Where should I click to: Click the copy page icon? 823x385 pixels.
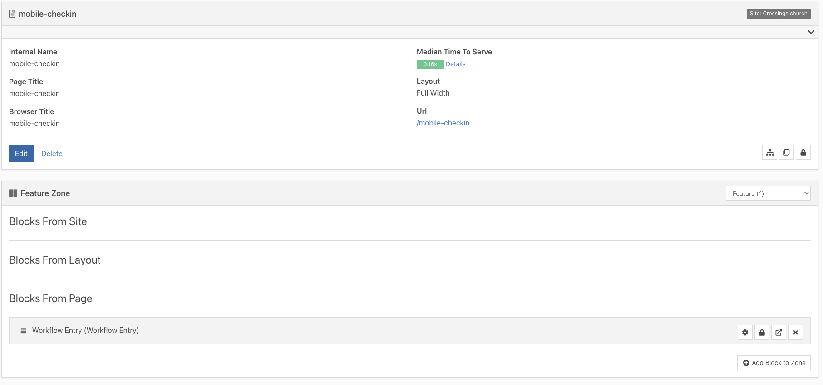786,153
